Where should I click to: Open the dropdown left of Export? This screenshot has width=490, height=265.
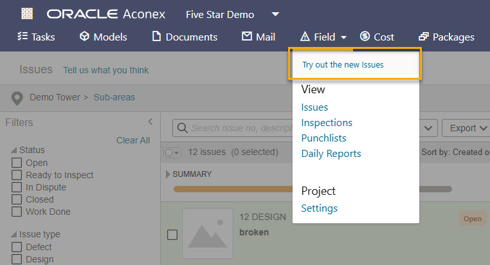(x=428, y=128)
